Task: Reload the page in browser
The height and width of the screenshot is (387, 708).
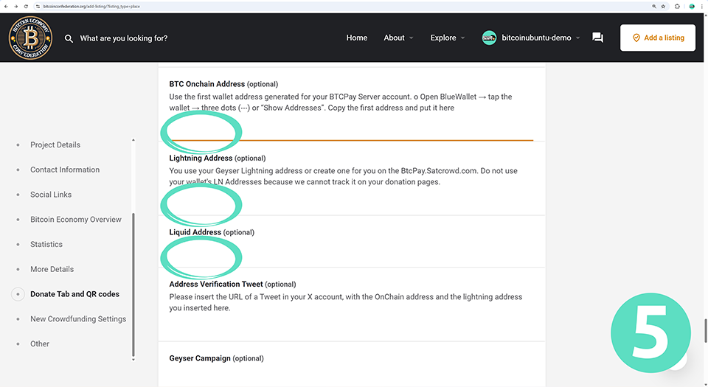Action: [x=27, y=6]
